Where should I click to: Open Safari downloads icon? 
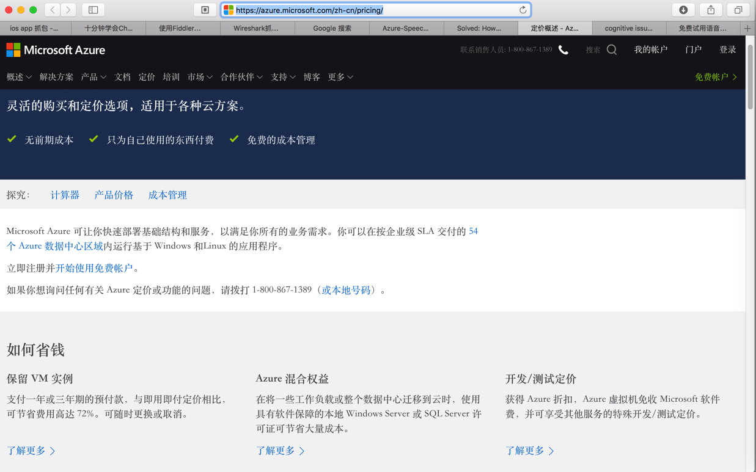[683, 10]
